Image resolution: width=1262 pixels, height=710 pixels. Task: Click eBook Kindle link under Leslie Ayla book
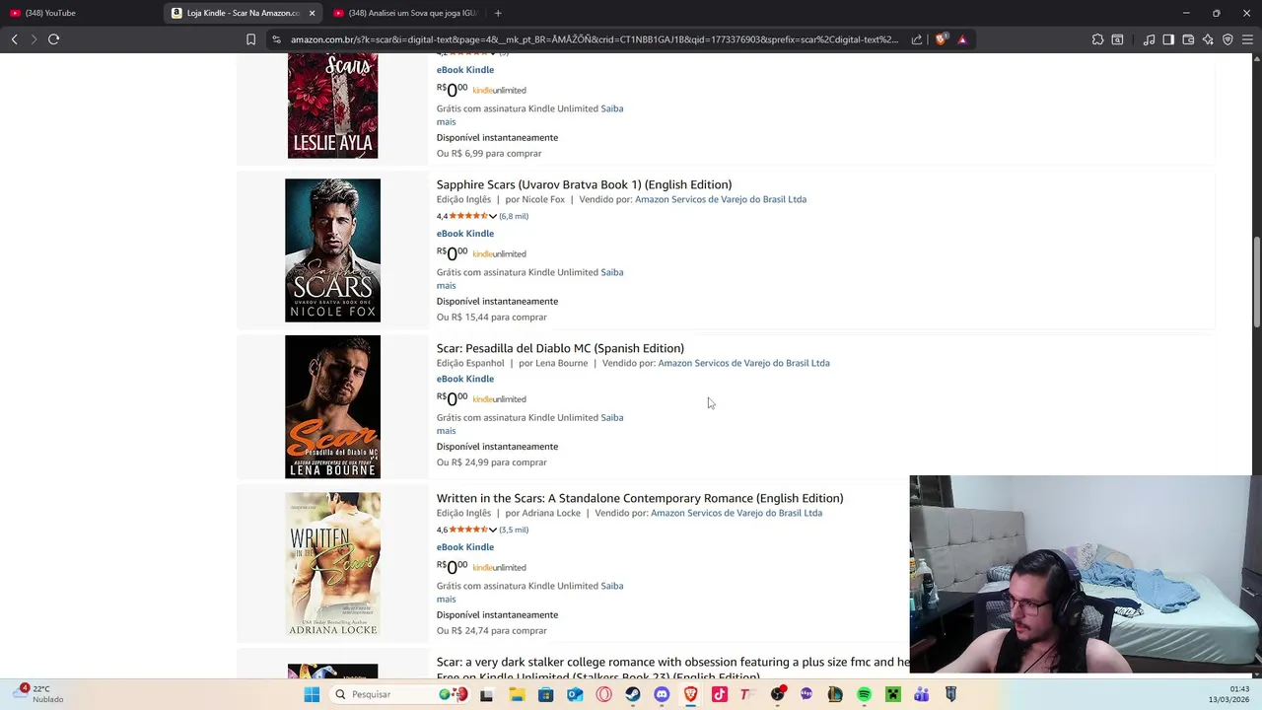tap(465, 70)
